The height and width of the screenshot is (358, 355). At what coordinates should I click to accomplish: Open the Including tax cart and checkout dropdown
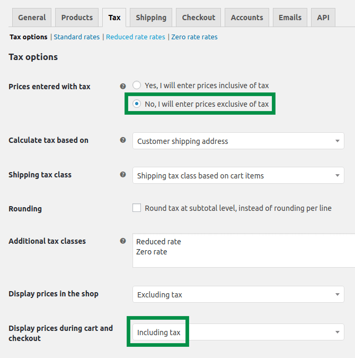238,332
